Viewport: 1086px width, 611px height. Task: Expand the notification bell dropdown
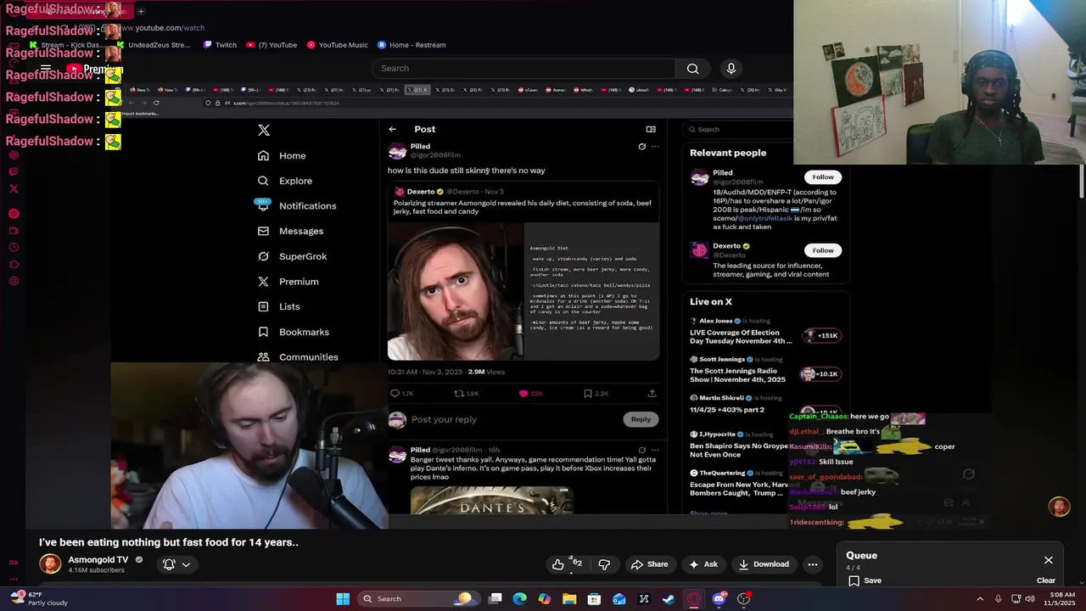pos(176,564)
